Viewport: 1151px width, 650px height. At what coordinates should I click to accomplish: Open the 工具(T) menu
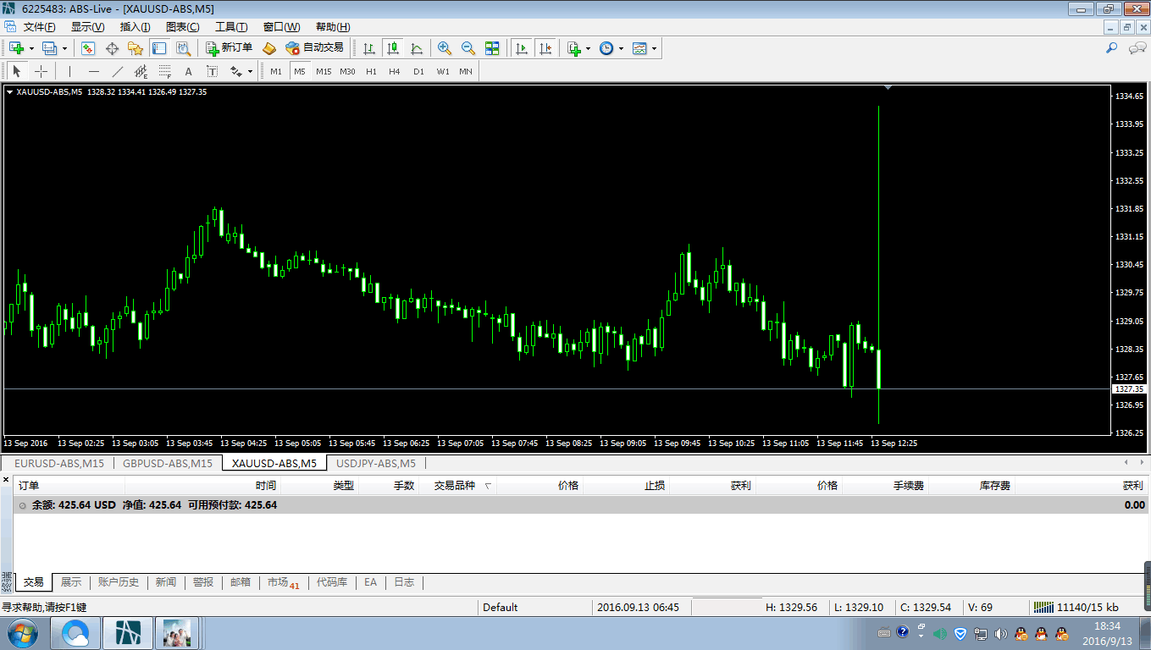231,27
